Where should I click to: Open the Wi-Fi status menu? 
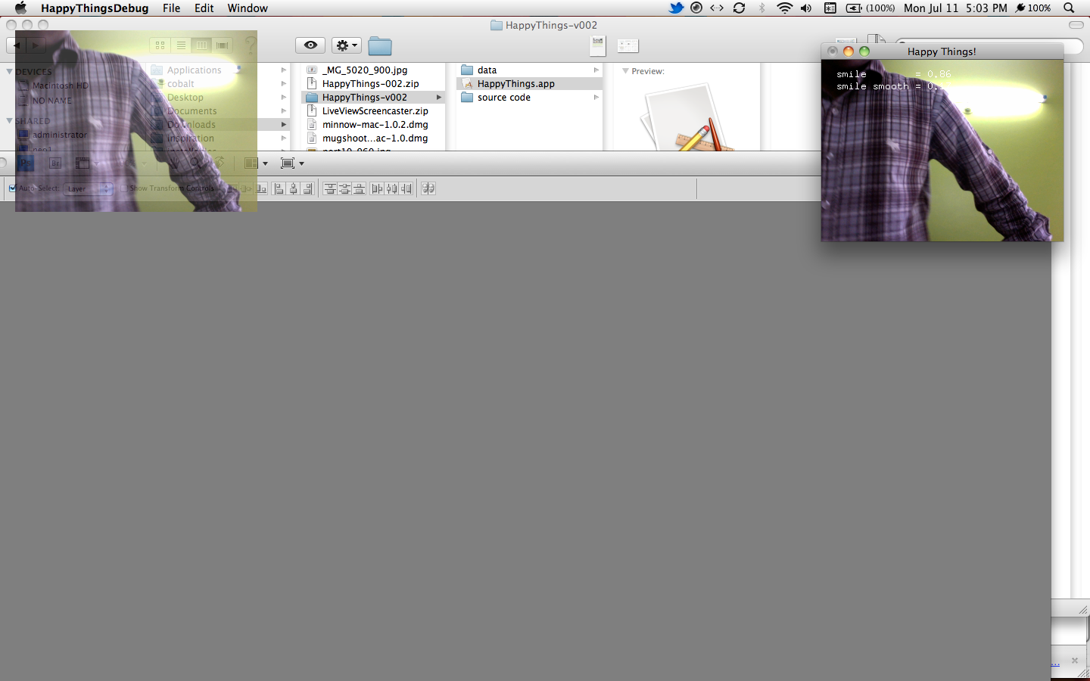[784, 8]
